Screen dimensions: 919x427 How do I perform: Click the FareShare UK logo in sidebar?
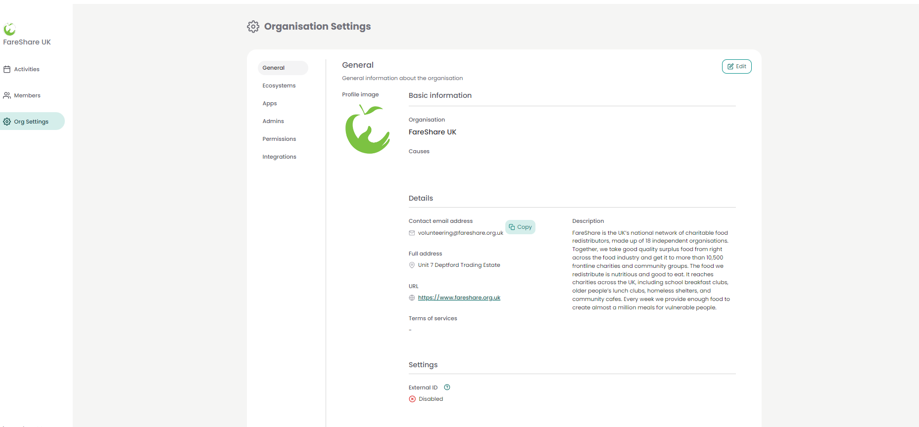click(x=9, y=29)
